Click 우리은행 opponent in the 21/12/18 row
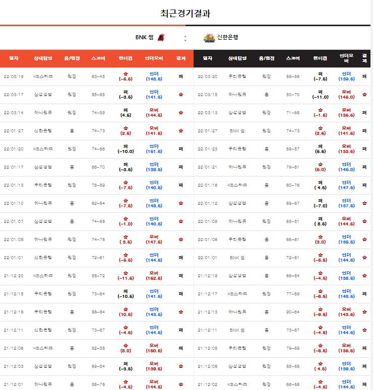 [43, 294]
